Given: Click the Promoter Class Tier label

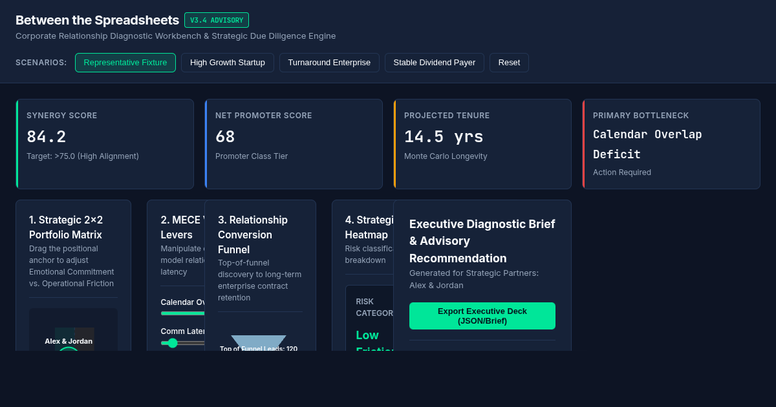Looking at the screenshot, I should (252, 156).
